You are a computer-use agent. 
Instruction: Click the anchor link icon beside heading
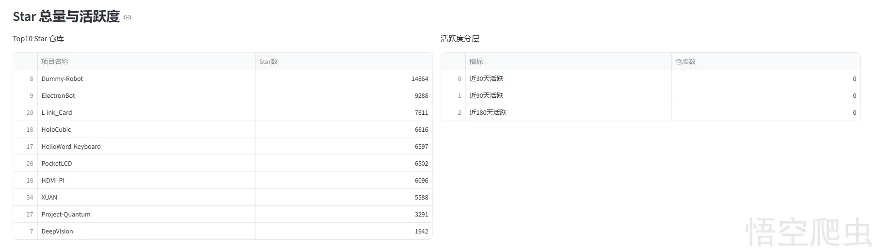(127, 17)
